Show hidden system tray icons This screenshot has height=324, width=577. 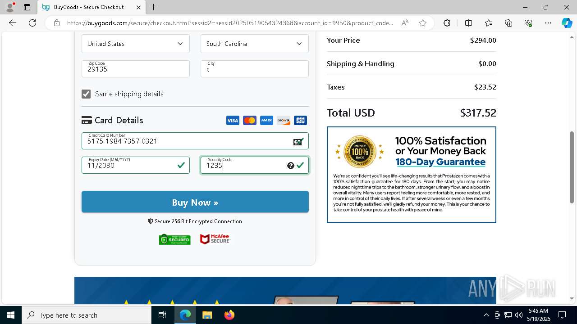tap(486, 315)
